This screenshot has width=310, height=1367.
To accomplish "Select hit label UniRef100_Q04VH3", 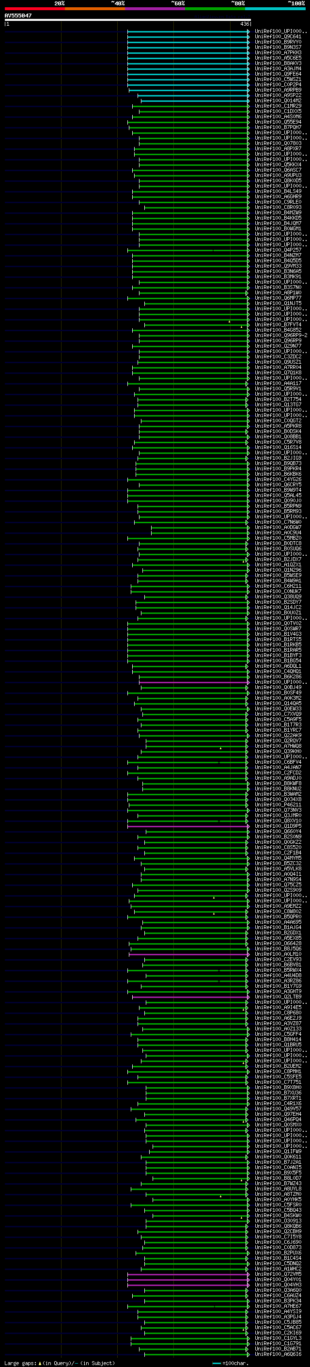I will 278,1284.
